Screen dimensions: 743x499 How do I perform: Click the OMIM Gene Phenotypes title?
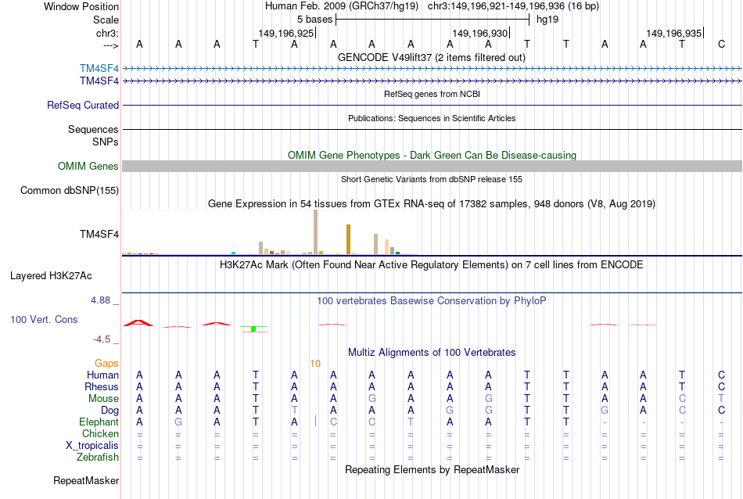coord(432,156)
